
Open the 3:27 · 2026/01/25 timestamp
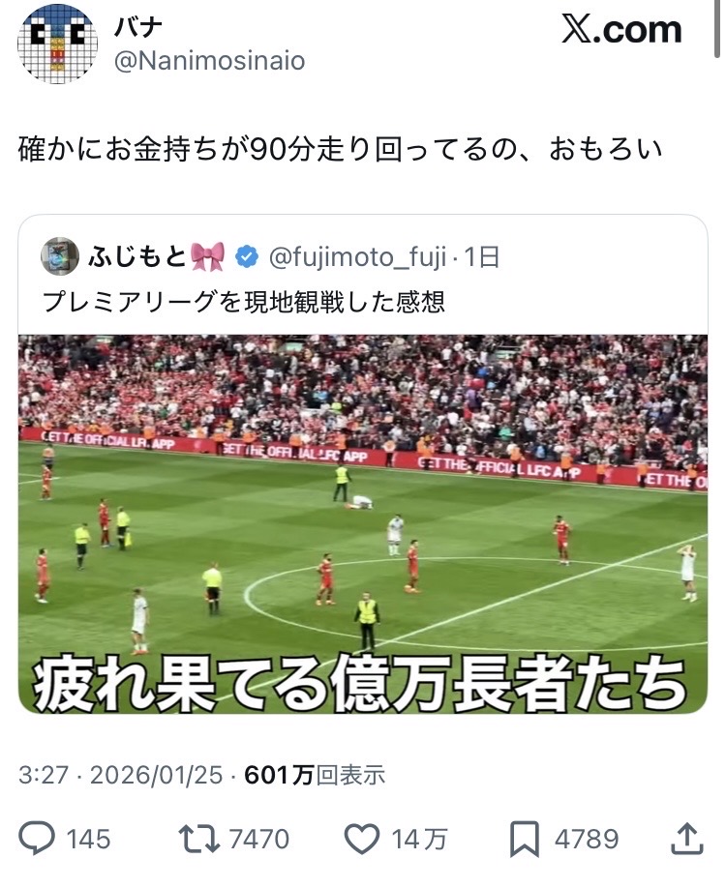pos(120,775)
